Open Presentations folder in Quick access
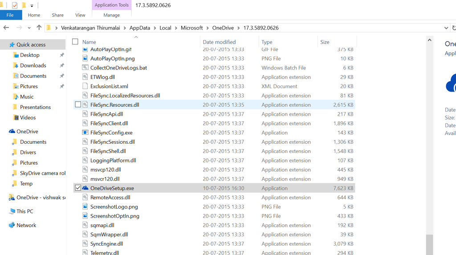This screenshot has width=456, height=255. [35, 107]
